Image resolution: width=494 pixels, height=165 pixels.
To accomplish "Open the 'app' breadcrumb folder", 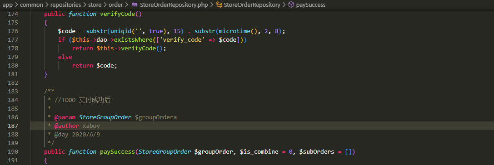I will [7, 5].
